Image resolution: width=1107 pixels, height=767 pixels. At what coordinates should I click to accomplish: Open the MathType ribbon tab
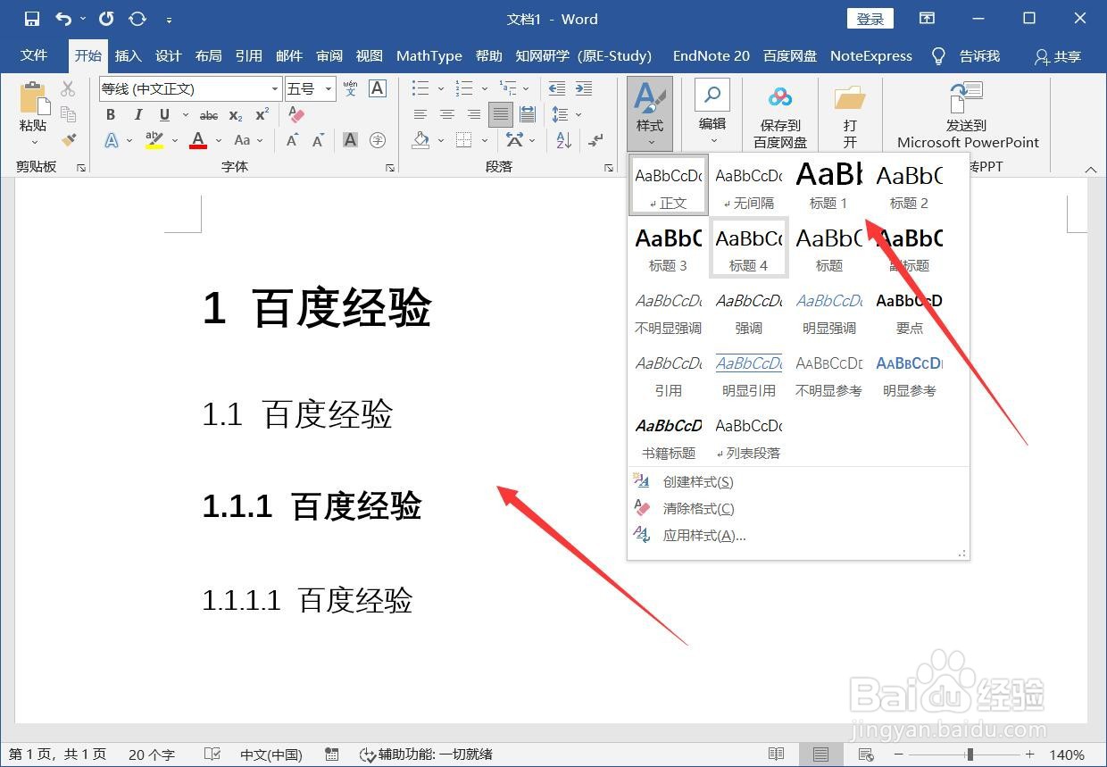click(x=429, y=55)
